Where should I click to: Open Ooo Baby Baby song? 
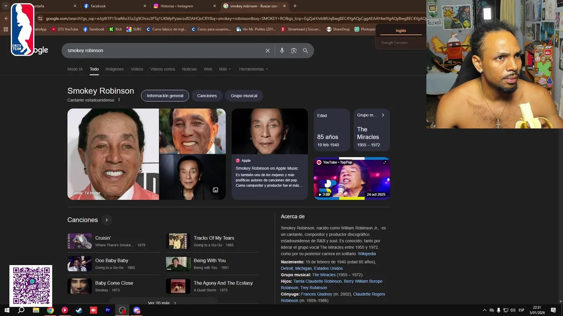113,264
